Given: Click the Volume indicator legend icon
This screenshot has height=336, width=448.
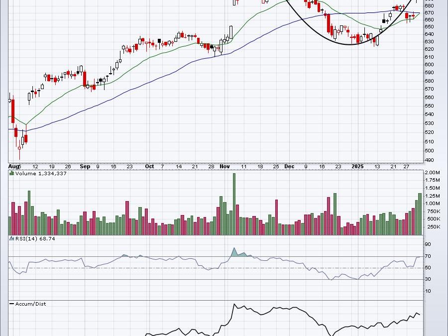Looking at the screenshot, I should tap(12, 173).
